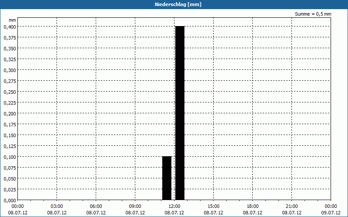The image size is (348, 217).
Task: Click the 0,025 y-axis value
Action: click(10, 190)
